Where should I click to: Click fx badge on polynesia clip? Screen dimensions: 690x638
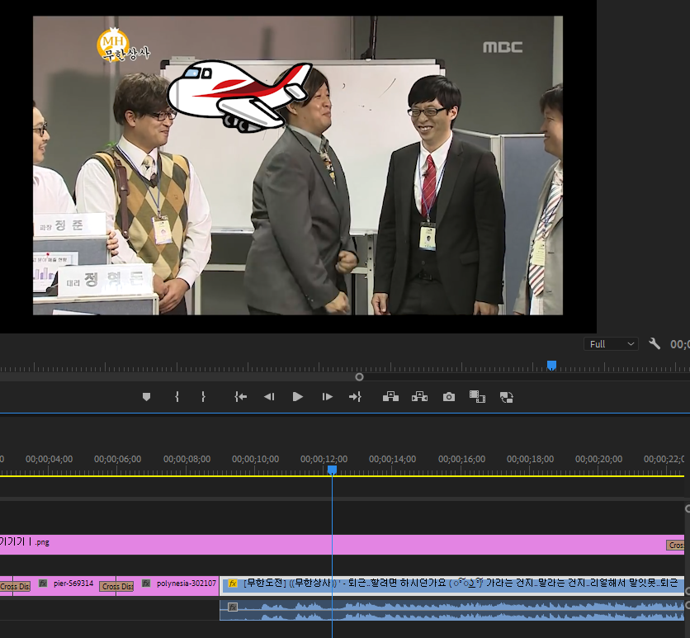[146, 584]
